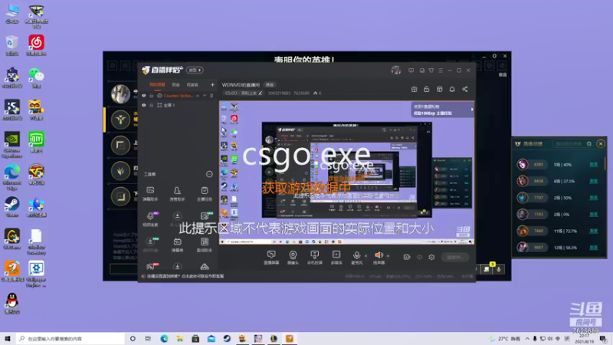Click the skin shirt icon in the title bar

(x=431, y=71)
